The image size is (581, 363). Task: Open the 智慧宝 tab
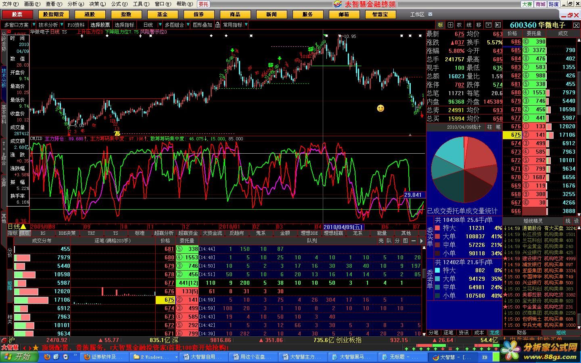[380, 14]
